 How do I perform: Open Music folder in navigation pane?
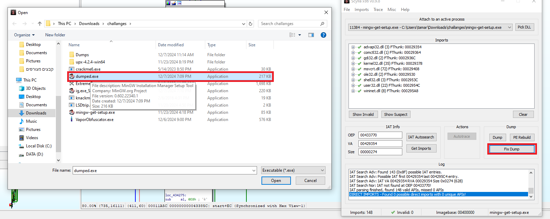pos(31,121)
